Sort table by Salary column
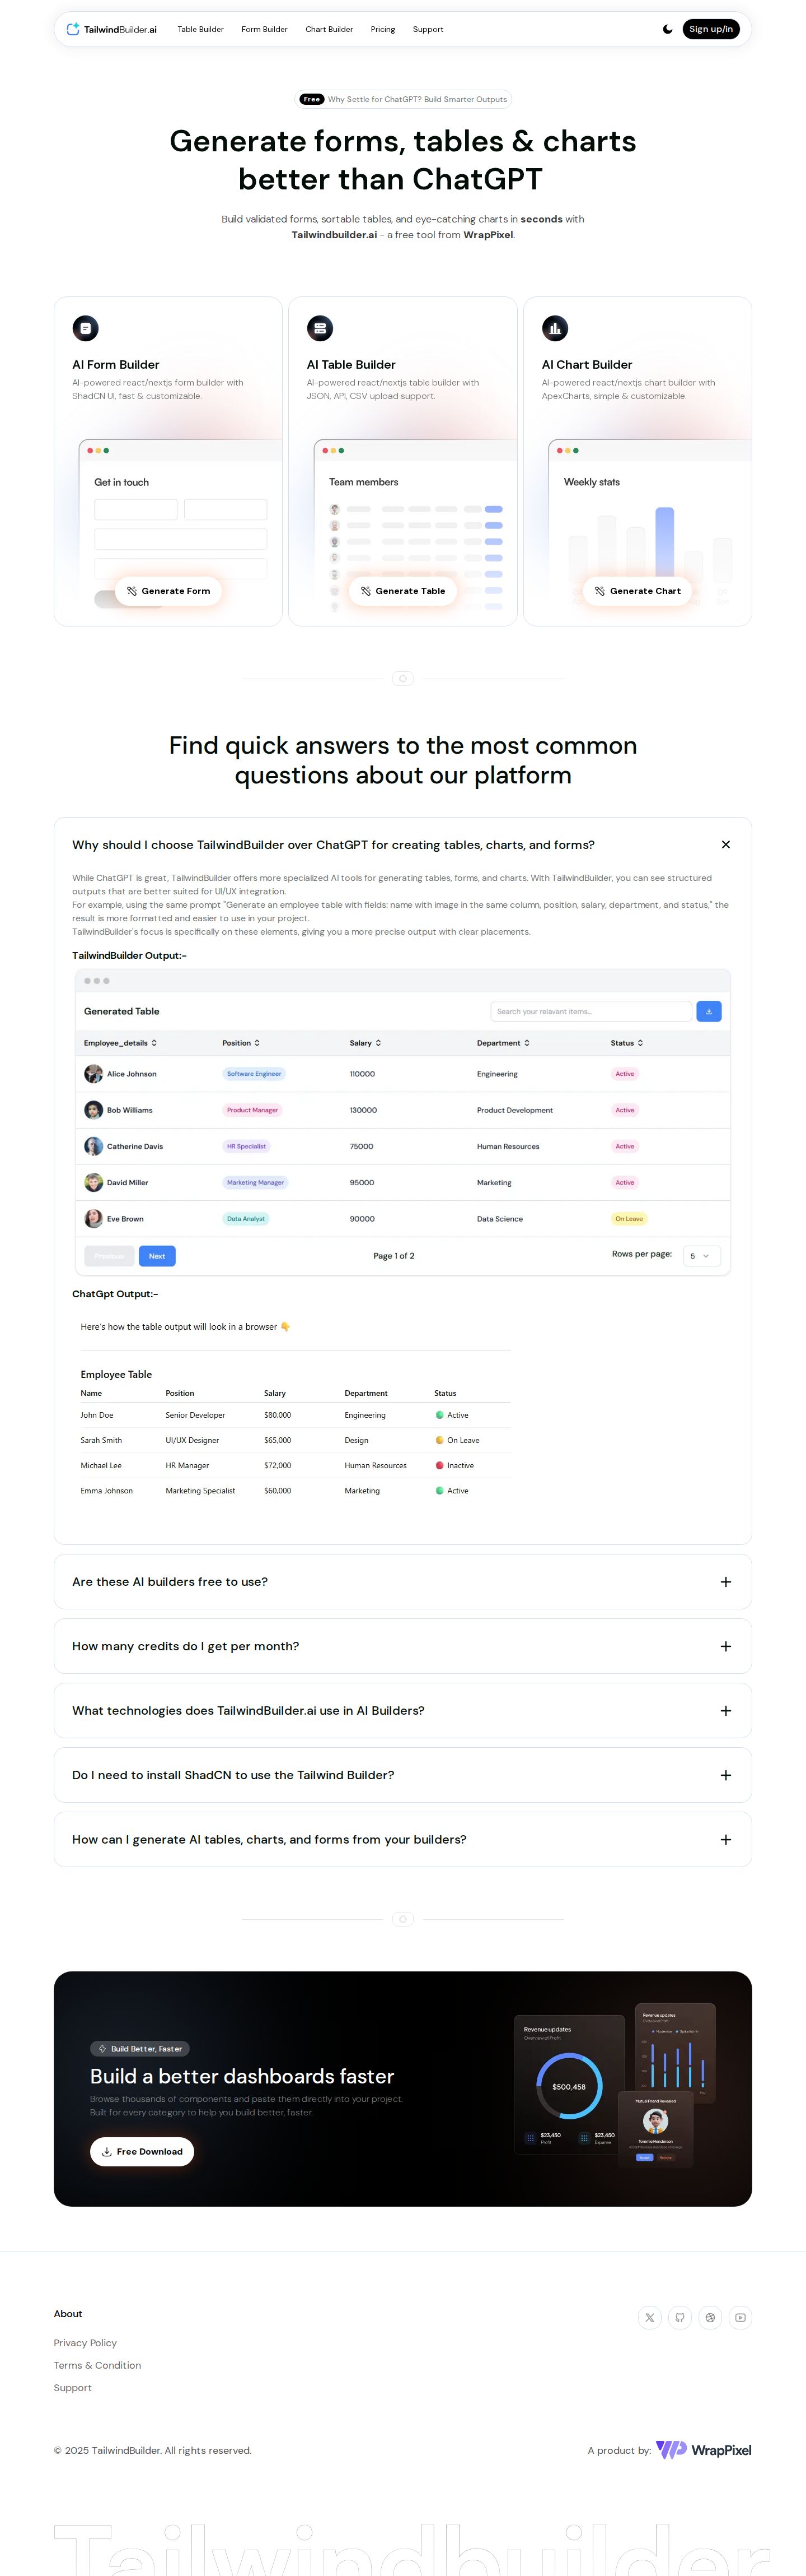 pos(365,1043)
